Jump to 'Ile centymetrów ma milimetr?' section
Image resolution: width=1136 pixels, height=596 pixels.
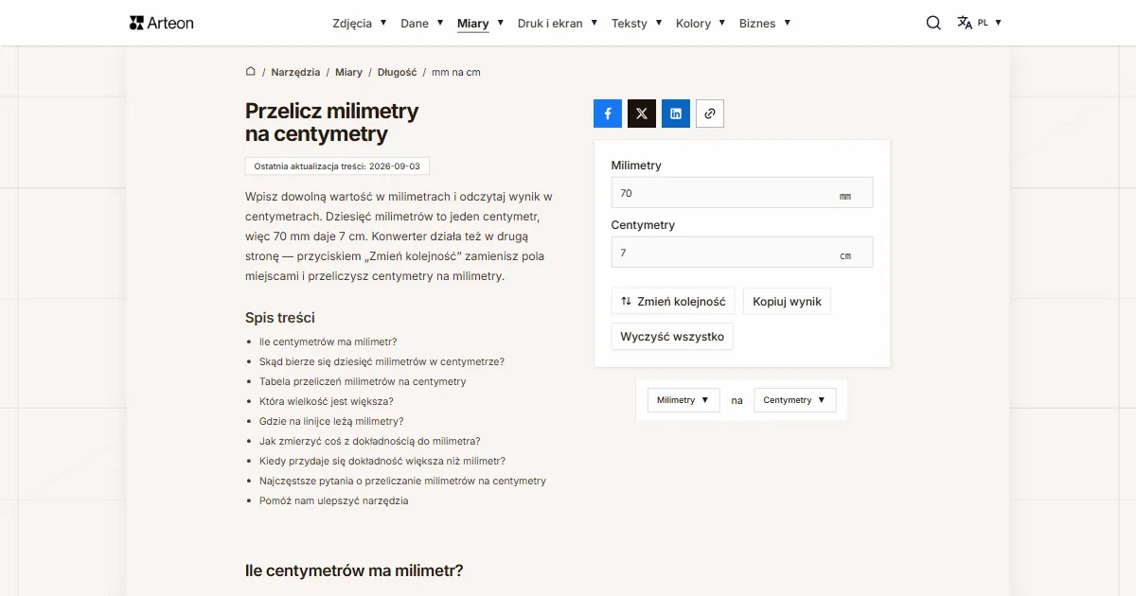[x=328, y=342]
